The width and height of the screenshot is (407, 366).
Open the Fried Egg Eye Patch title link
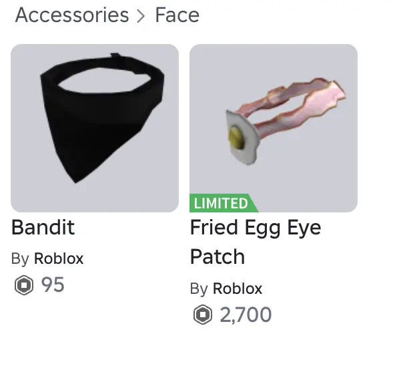coord(255,228)
